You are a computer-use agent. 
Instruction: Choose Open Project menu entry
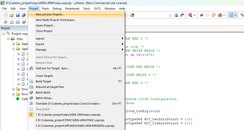76,25
